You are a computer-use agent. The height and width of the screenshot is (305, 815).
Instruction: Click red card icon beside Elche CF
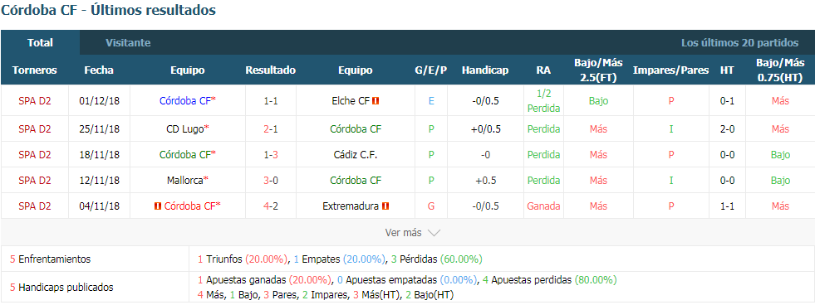[x=376, y=101]
